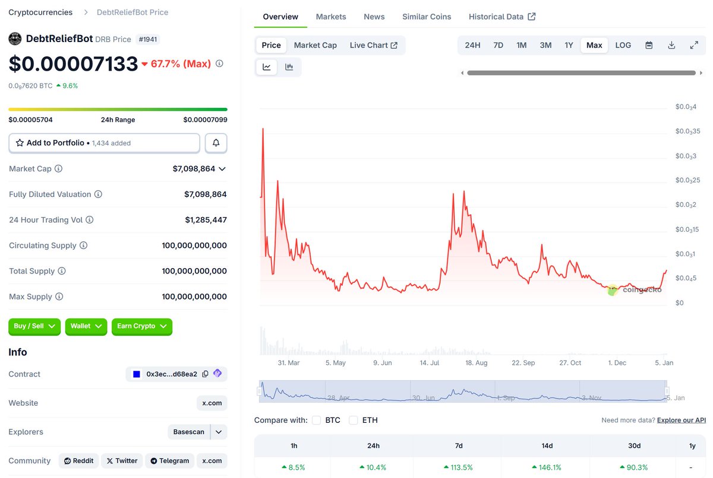Open the Max Supply info icon
The image size is (713, 478).
click(x=59, y=297)
